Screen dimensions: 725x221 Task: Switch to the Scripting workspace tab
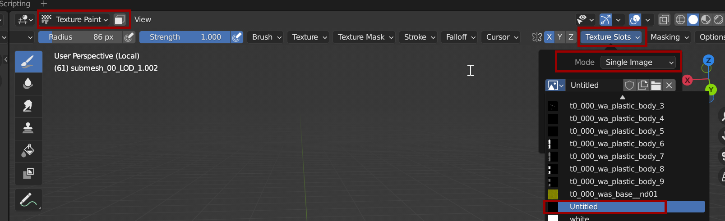pos(14,4)
